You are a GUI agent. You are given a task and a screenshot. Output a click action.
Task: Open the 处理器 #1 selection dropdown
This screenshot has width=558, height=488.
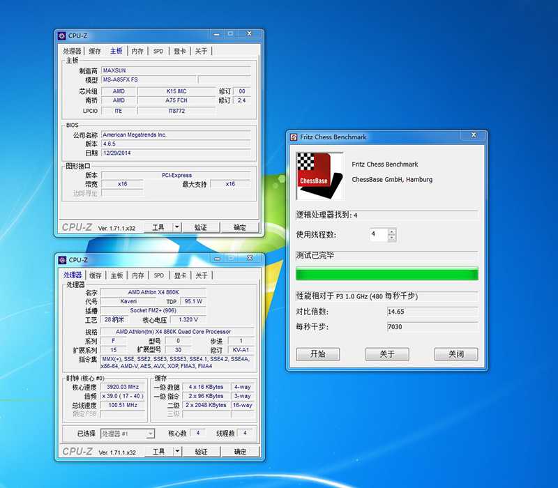[128, 434]
